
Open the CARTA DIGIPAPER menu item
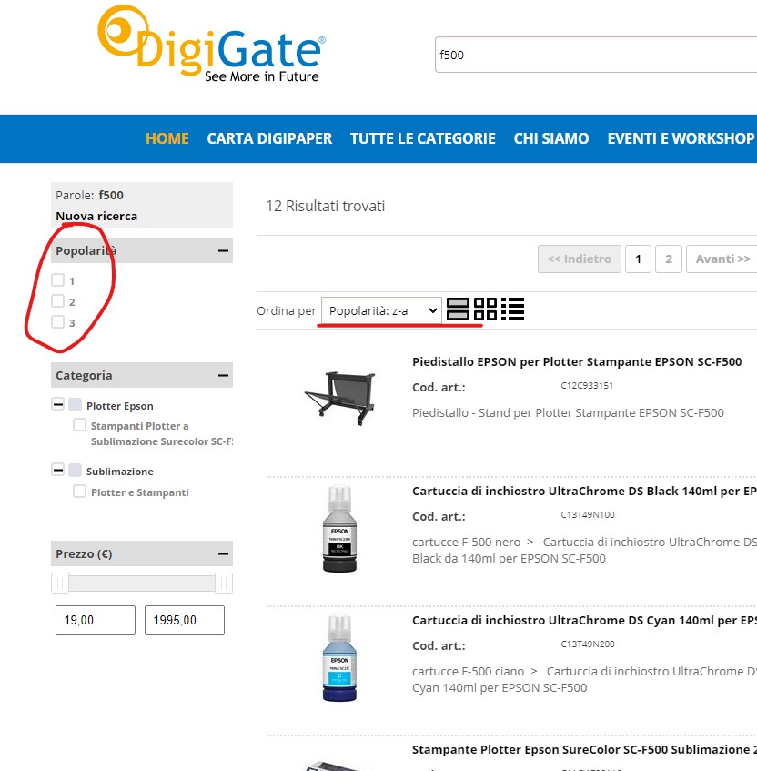point(269,138)
